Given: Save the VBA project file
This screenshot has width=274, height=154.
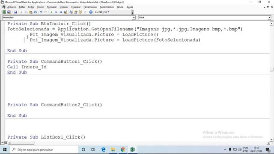Looking at the screenshot, I should [15, 12].
